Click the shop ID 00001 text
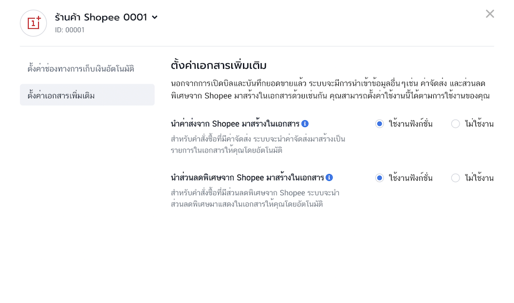The height and width of the screenshot is (303, 514). [x=70, y=30]
